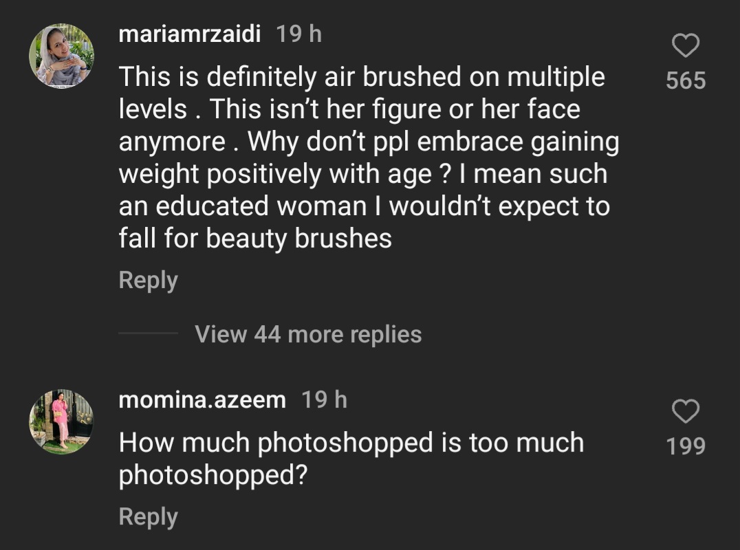
Task: Open mariamrzaidi's profile picture
Action: tap(61, 56)
